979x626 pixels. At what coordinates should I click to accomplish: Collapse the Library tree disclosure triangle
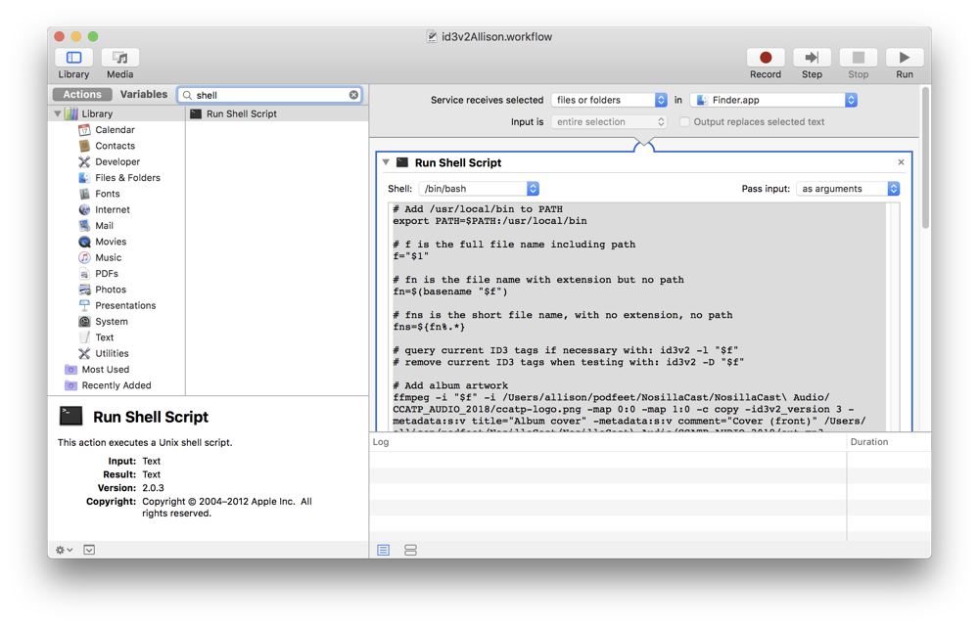[58, 114]
